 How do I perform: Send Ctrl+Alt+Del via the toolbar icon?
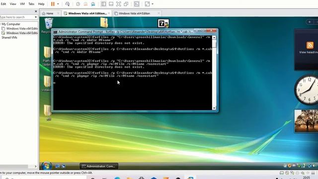pyautogui.click(x=68, y=4)
